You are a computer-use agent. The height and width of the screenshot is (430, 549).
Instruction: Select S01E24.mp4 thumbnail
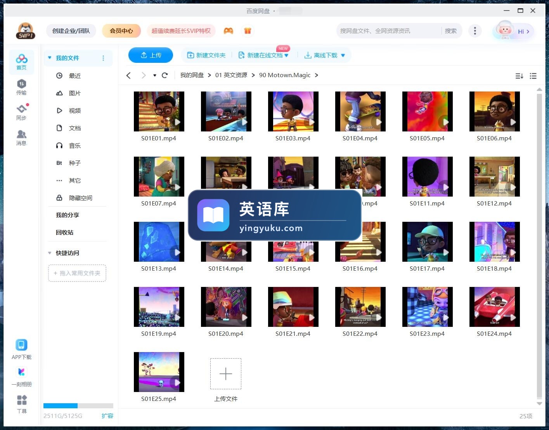click(494, 307)
